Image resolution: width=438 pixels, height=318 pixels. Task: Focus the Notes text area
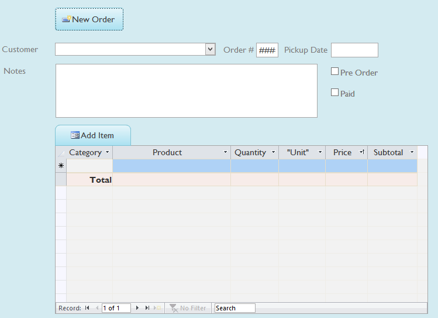click(x=186, y=91)
